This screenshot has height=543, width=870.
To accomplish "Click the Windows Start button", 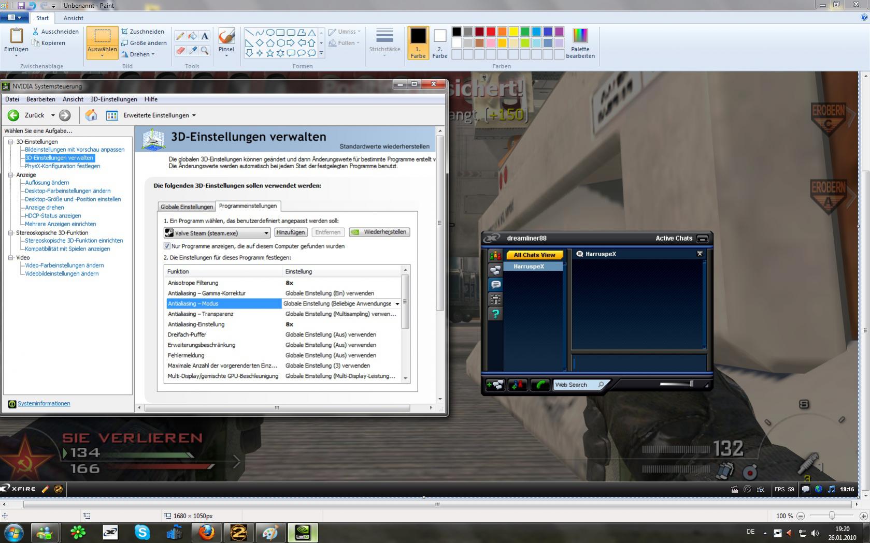I will coord(14,532).
